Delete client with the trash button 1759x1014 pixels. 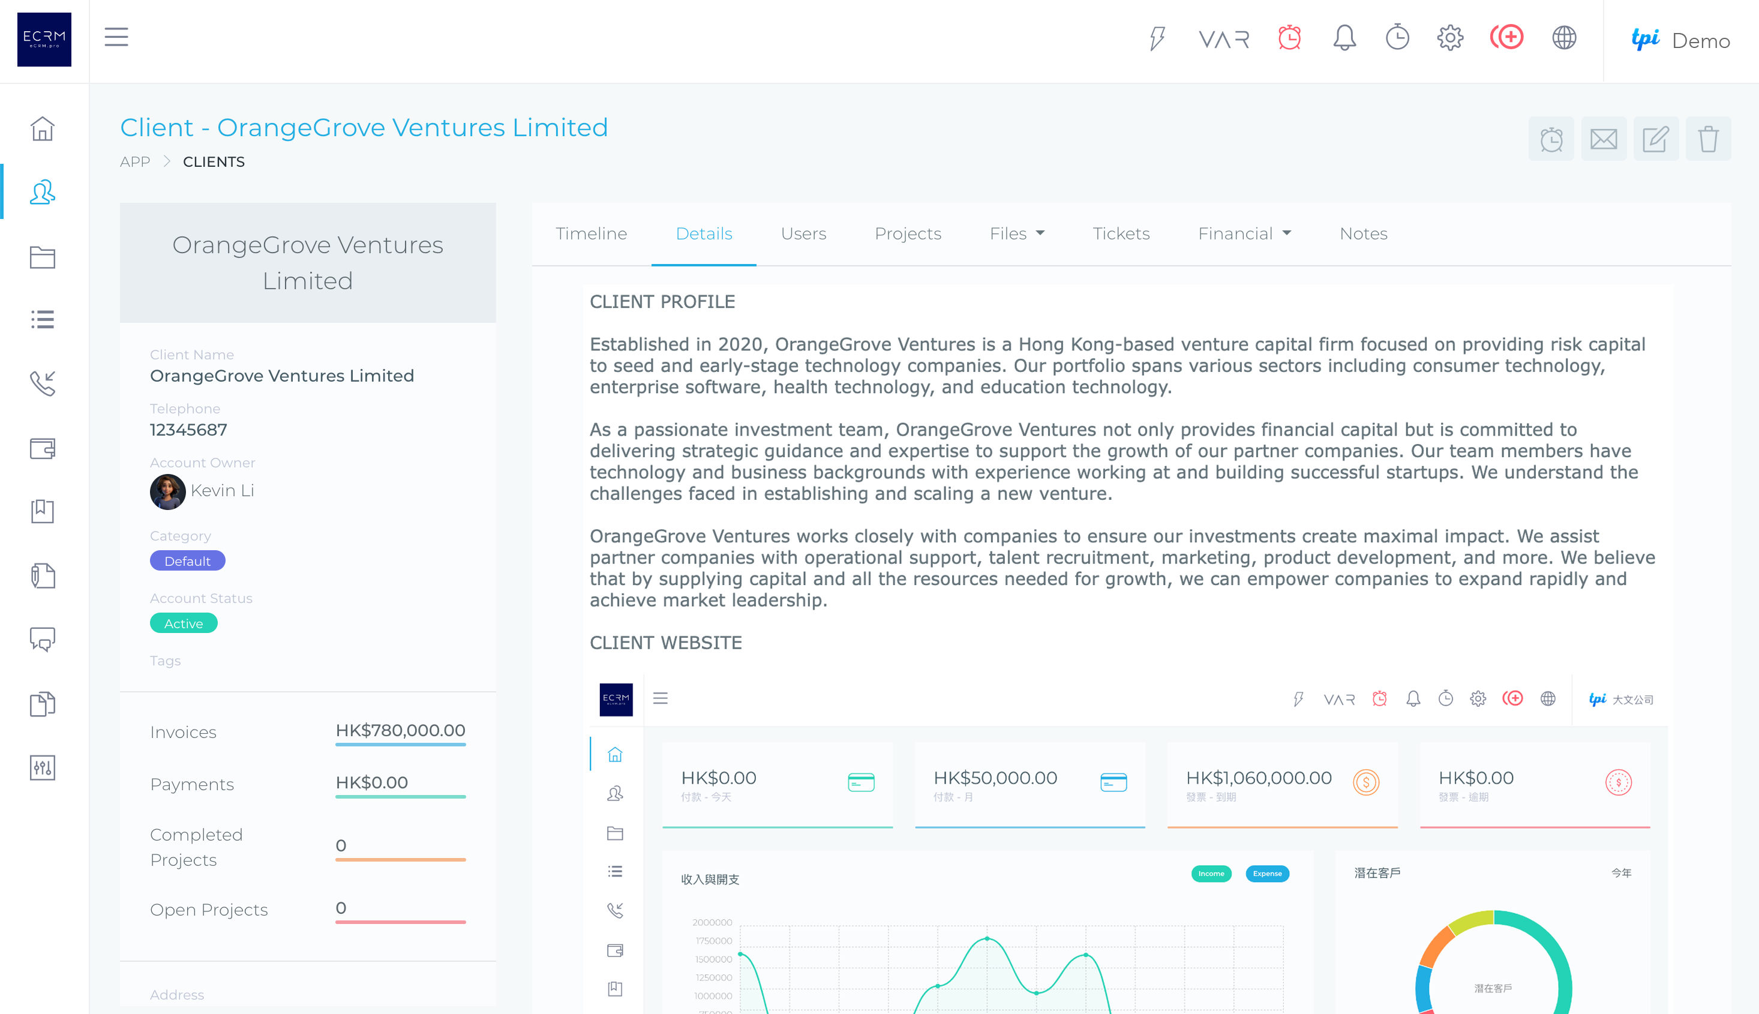click(1707, 139)
